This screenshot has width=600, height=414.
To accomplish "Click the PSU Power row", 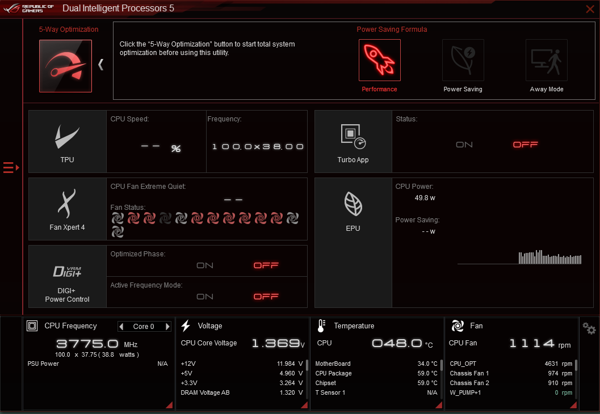I will [98, 364].
